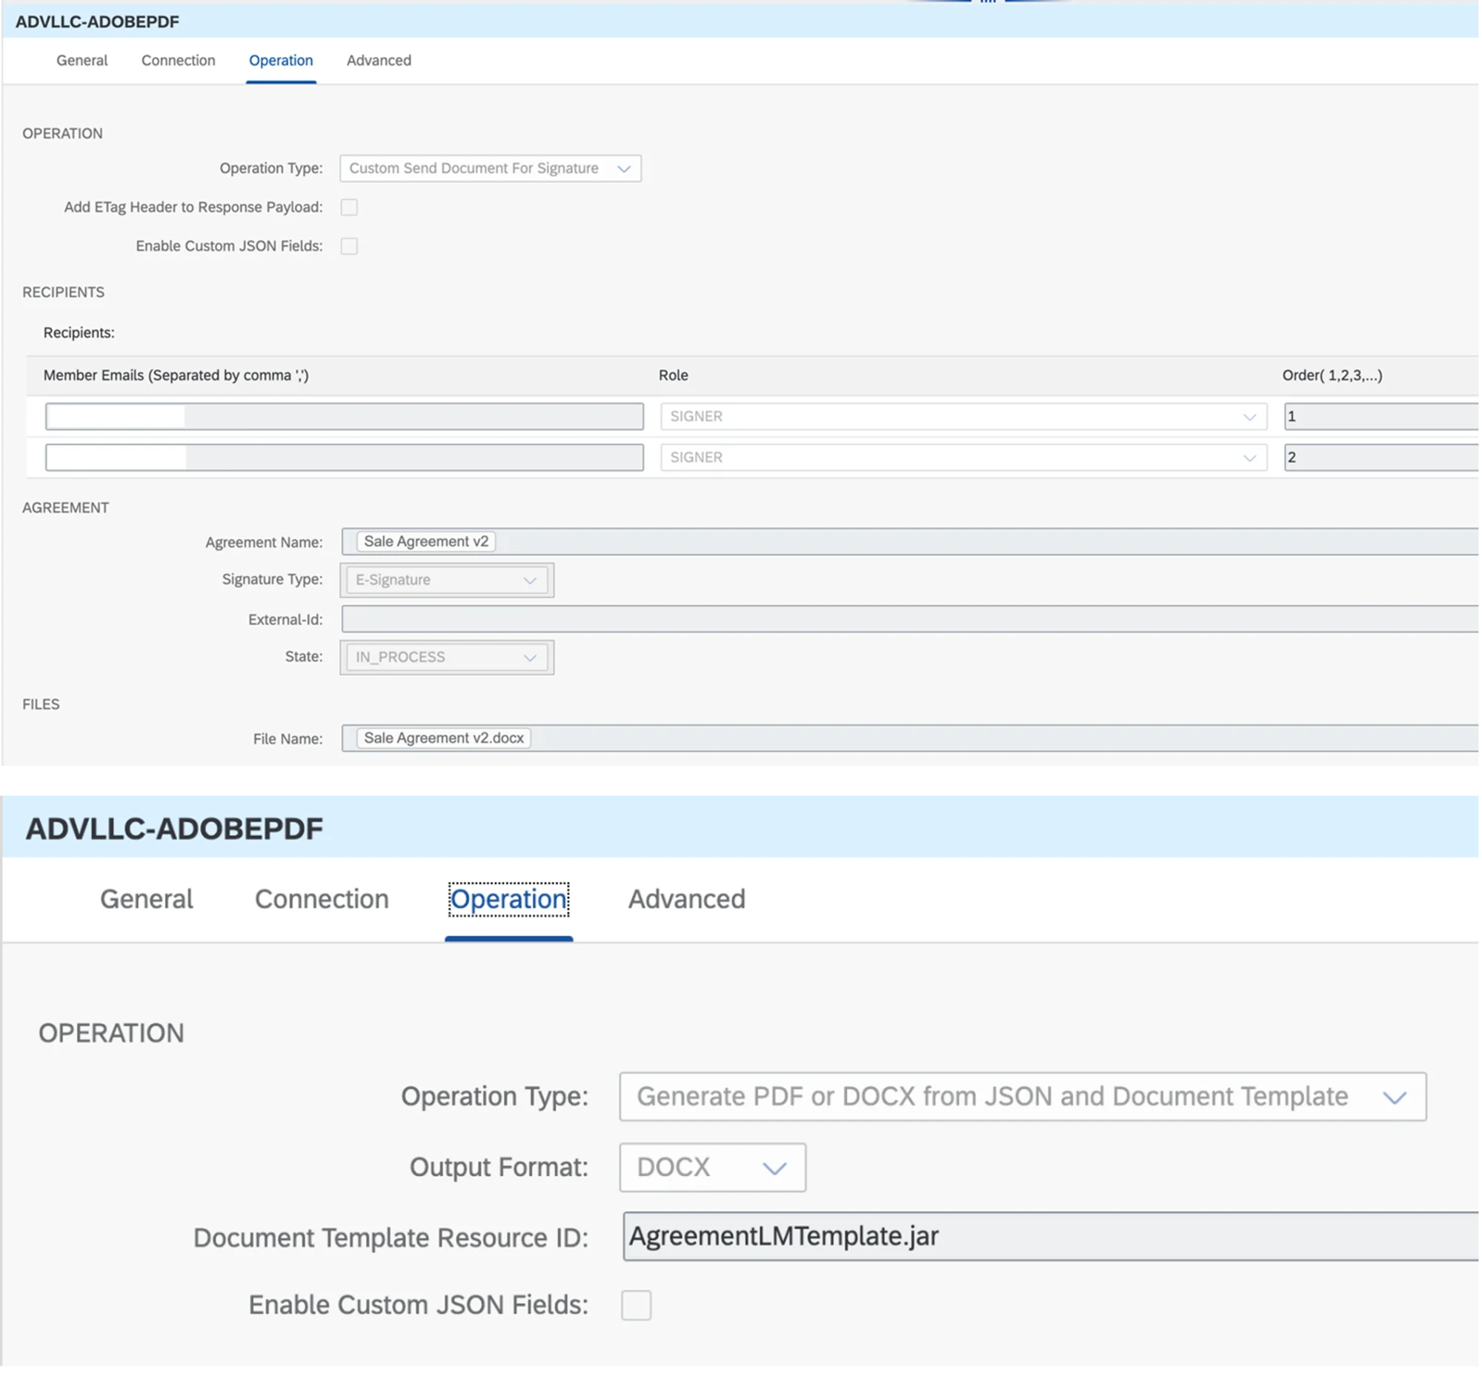
Task: Toggle Enable Custom JSON Fields in lower panel
Action: (x=636, y=1305)
